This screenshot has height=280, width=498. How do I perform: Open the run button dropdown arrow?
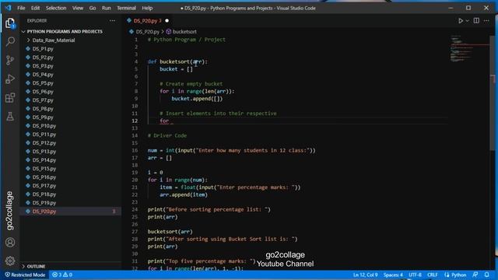(x=467, y=21)
